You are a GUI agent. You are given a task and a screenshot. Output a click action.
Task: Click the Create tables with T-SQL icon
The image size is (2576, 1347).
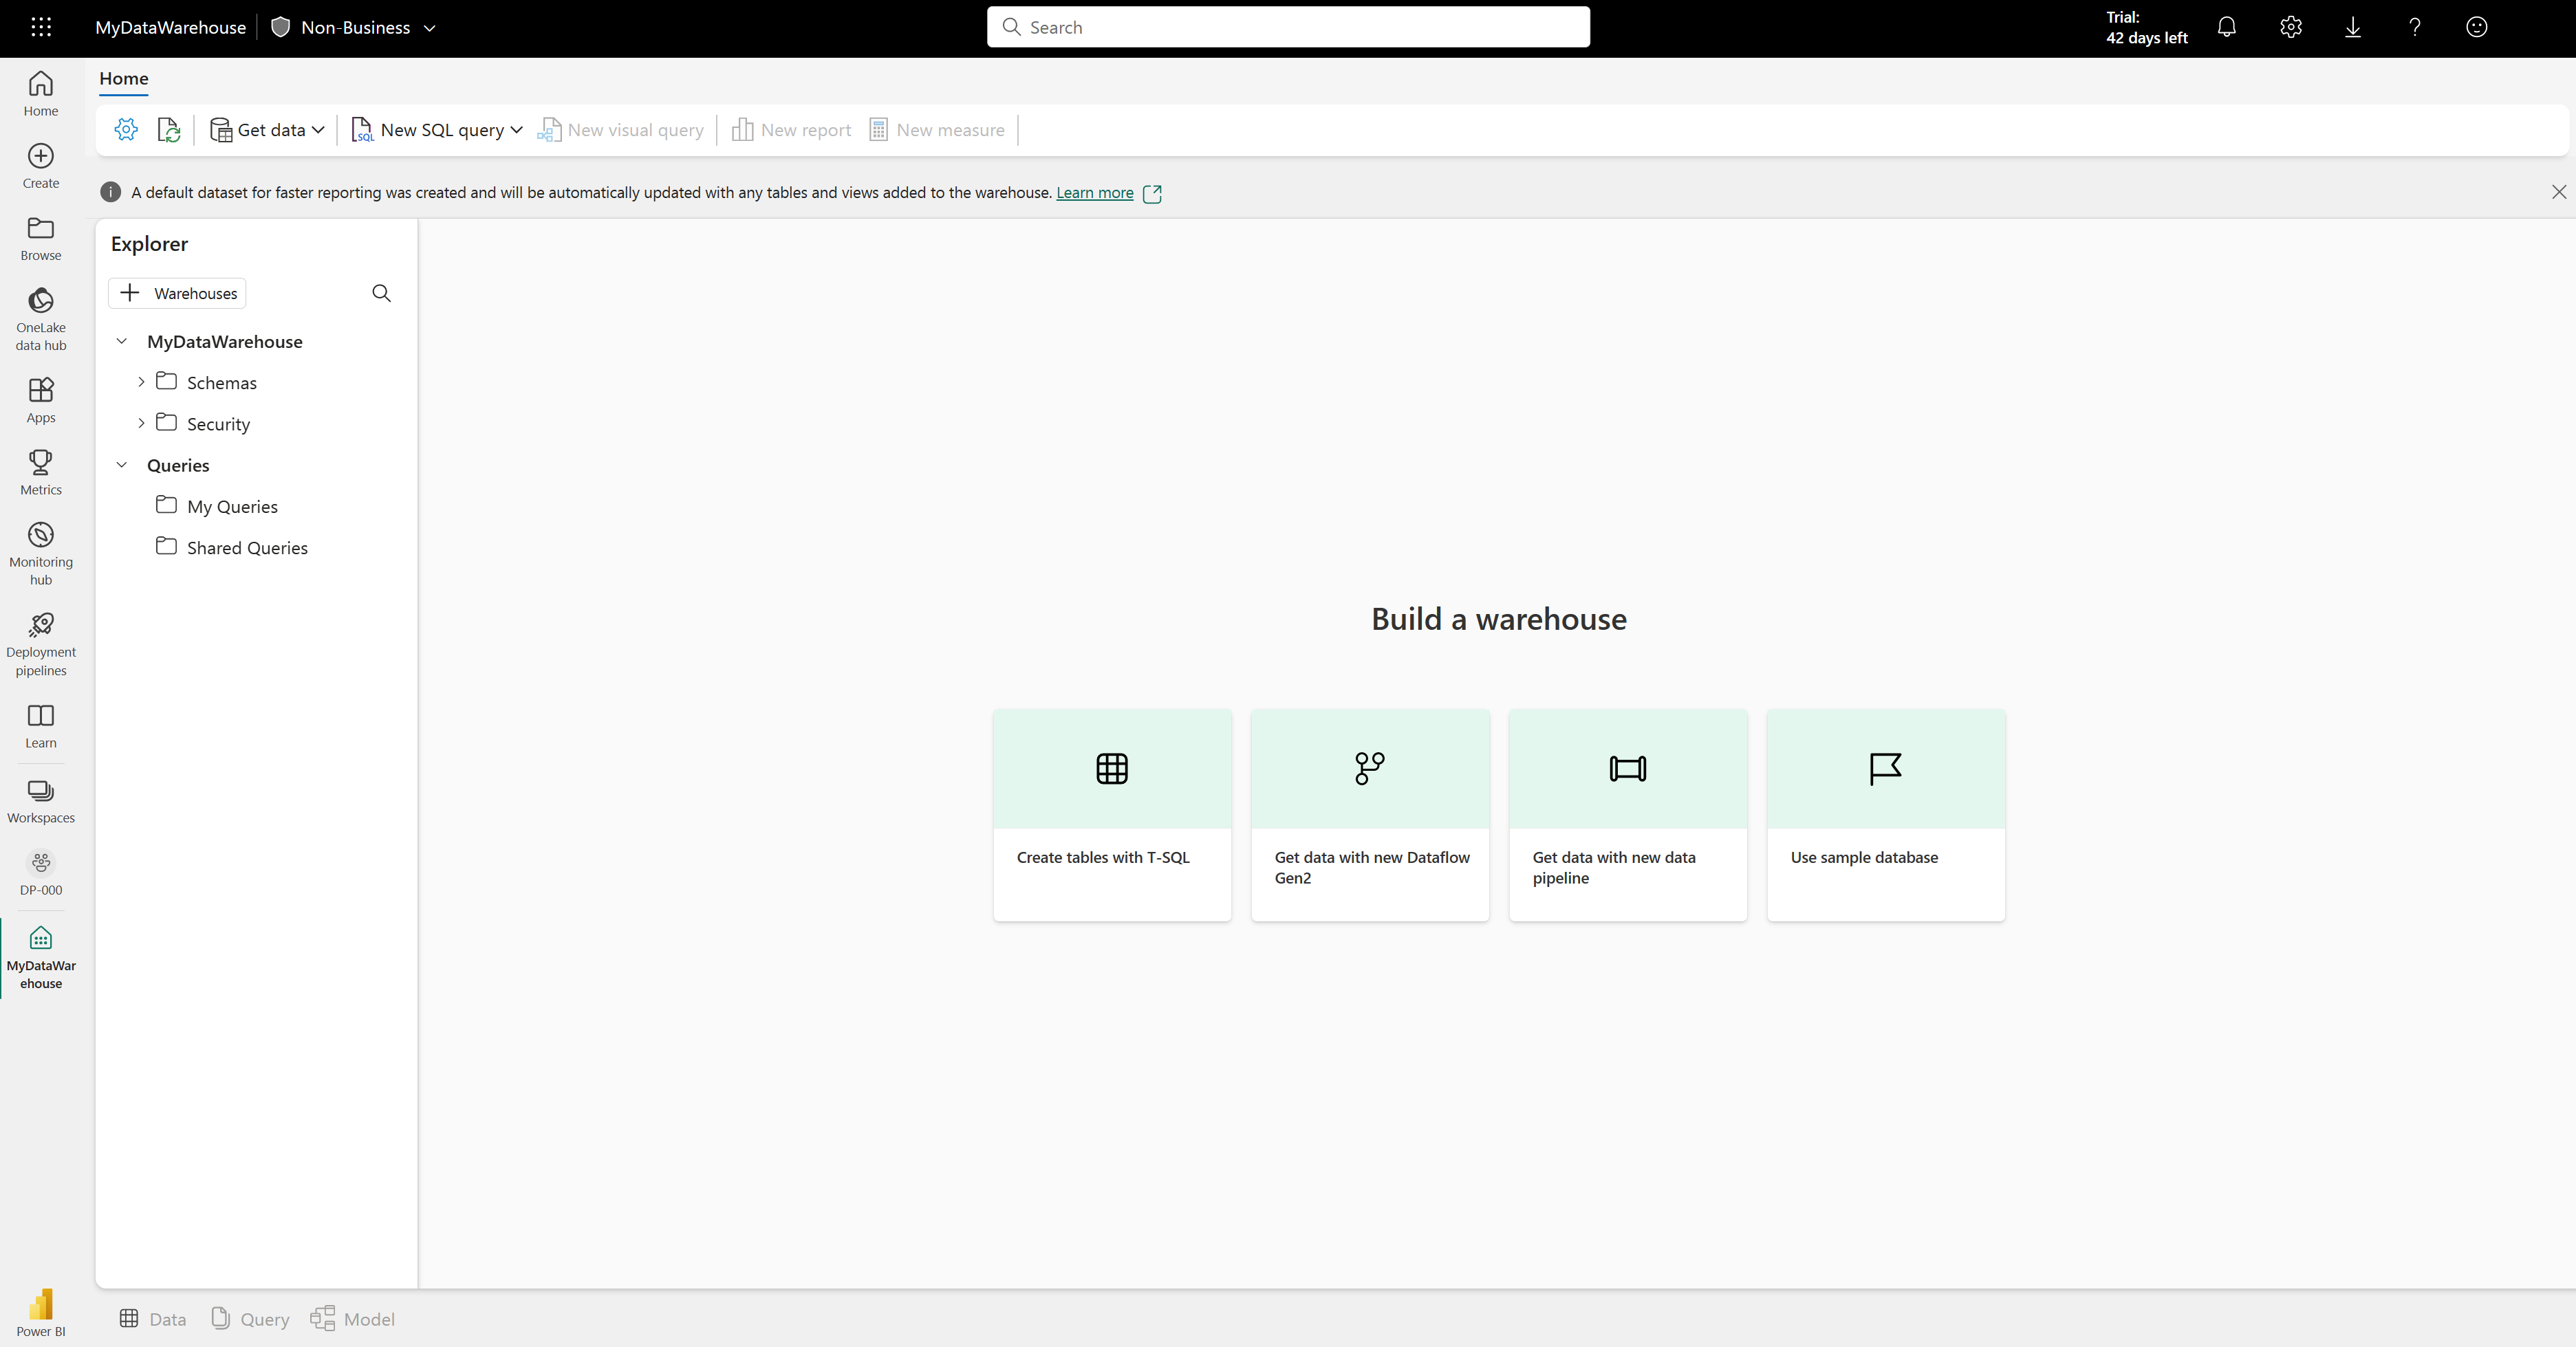pos(1111,768)
